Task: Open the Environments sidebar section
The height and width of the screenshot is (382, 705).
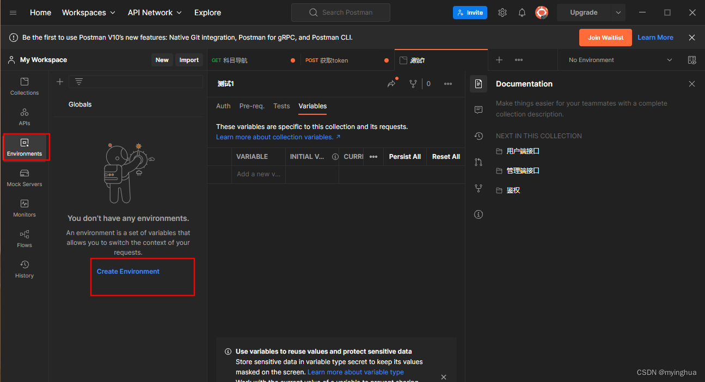Action: click(24, 147)
